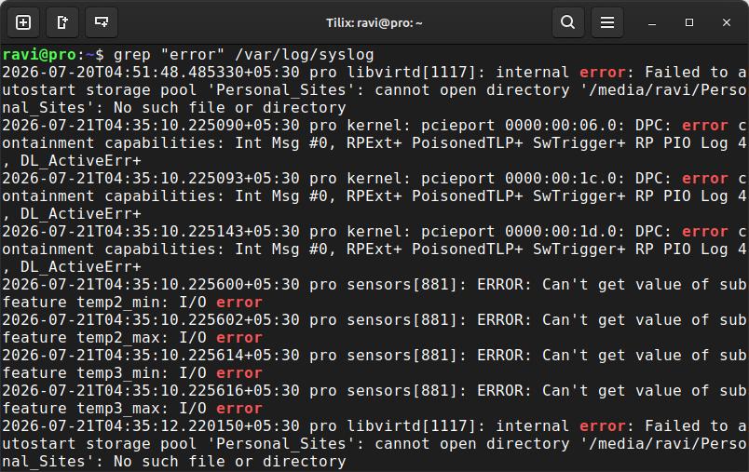Open the terminal search tool

(x=568, y=22)
